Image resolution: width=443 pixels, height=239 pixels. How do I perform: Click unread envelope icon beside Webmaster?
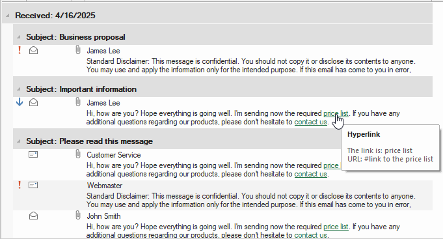coord(33,185)
